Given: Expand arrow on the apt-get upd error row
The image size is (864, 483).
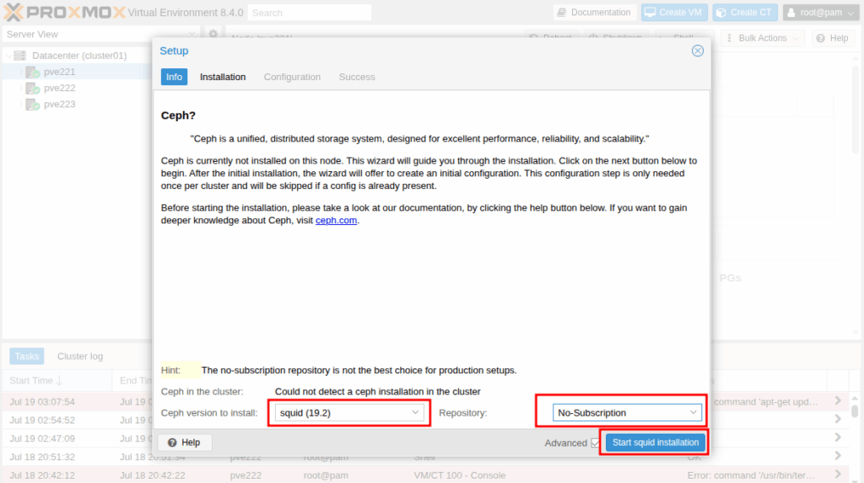Looking at the screenshot, I should pos(838,401).
